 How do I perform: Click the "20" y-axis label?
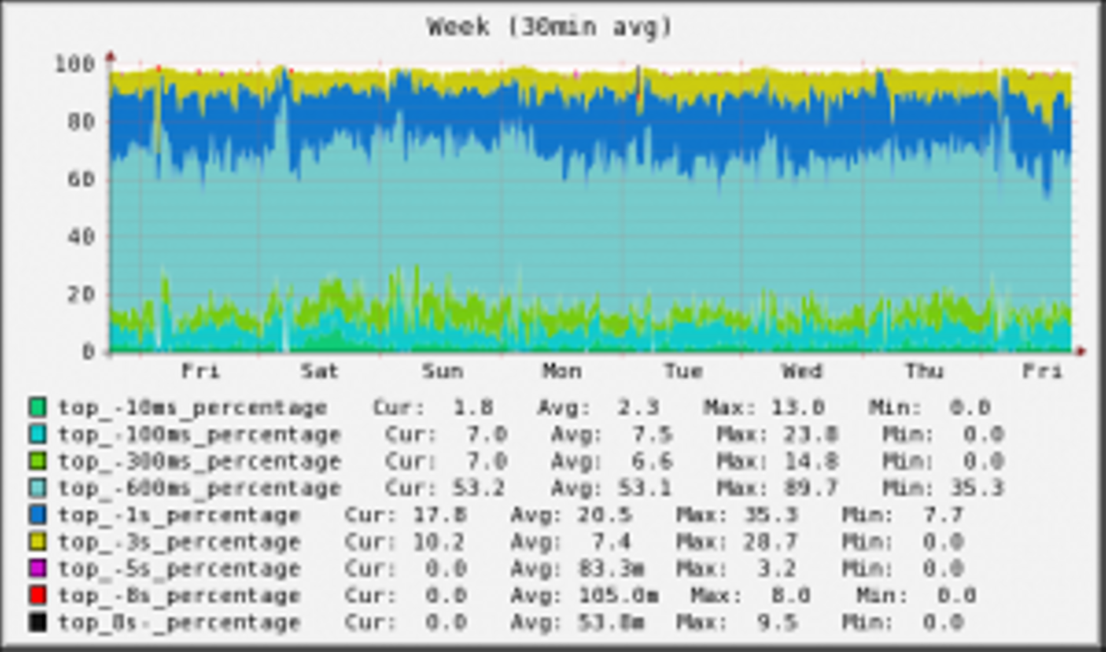[81, 294]
